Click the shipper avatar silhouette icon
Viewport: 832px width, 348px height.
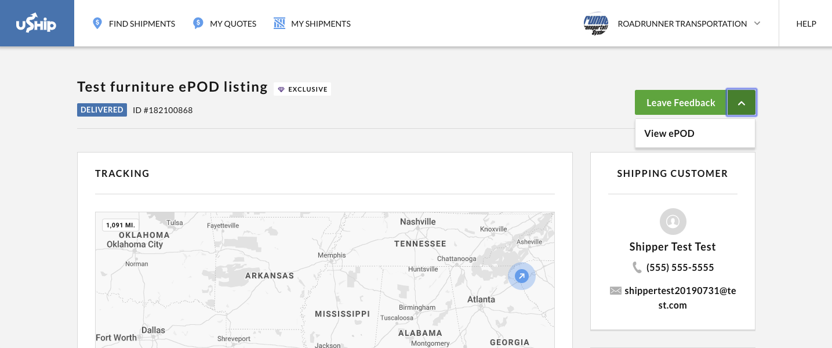point(672,221)
